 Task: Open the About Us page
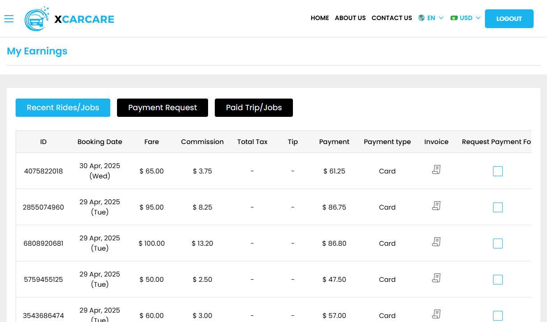350,18
